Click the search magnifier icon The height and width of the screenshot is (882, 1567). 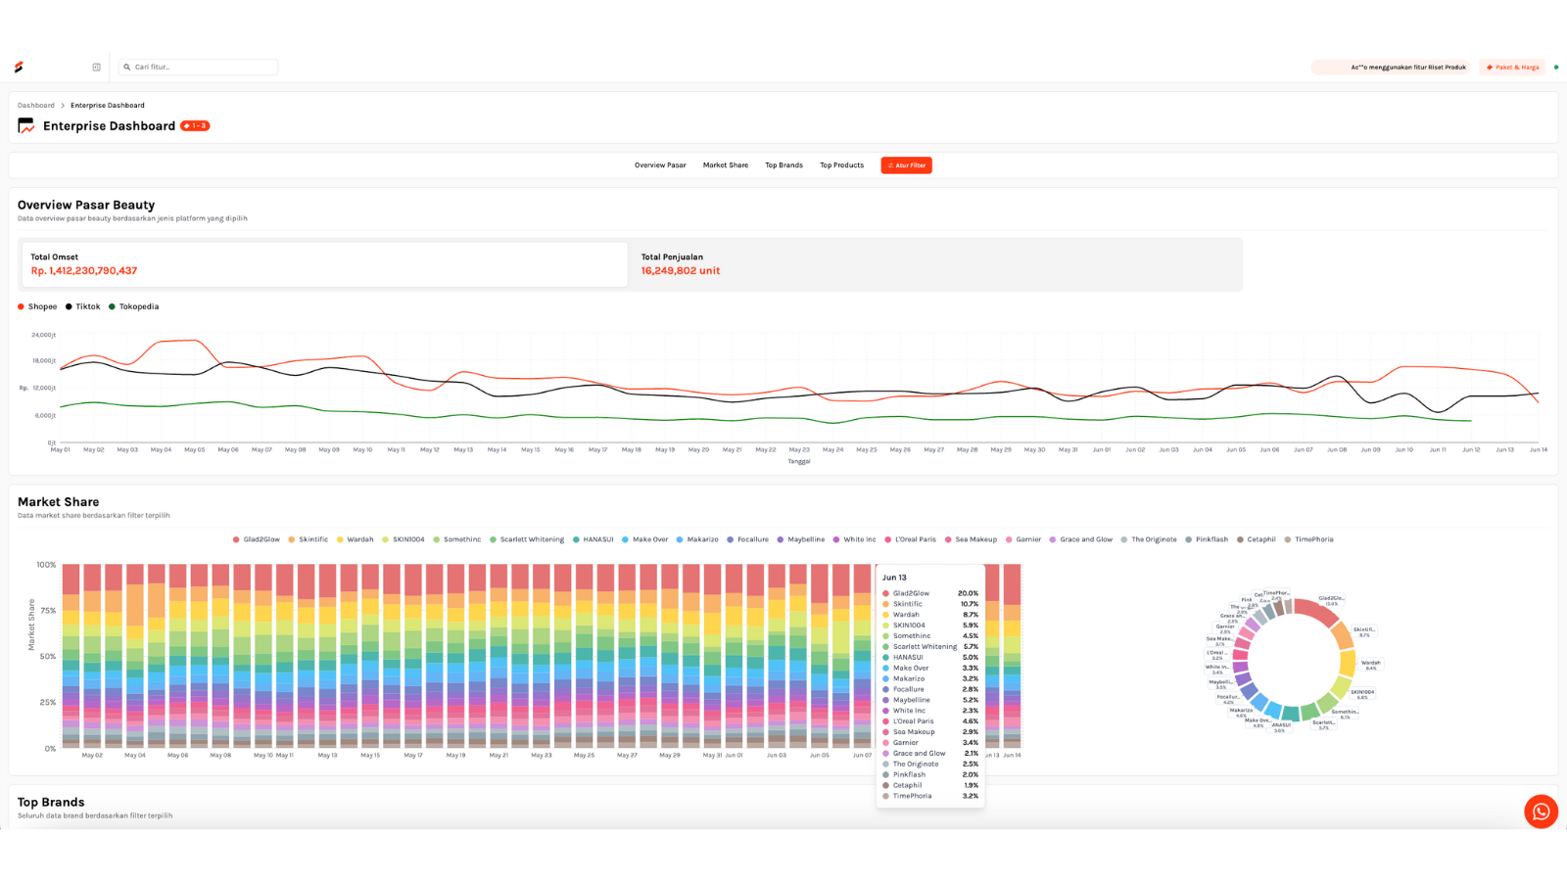click(x=127, y=68)
